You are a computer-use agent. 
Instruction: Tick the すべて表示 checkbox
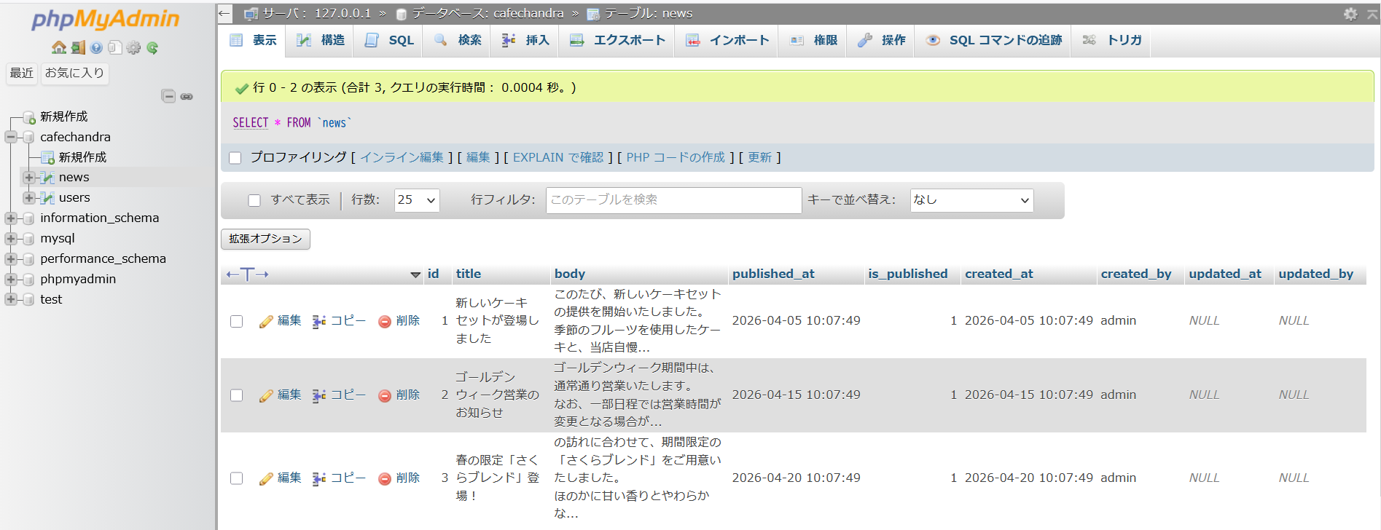254,200
